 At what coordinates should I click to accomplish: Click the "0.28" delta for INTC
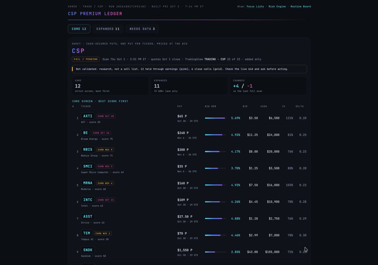coord(303,202)
